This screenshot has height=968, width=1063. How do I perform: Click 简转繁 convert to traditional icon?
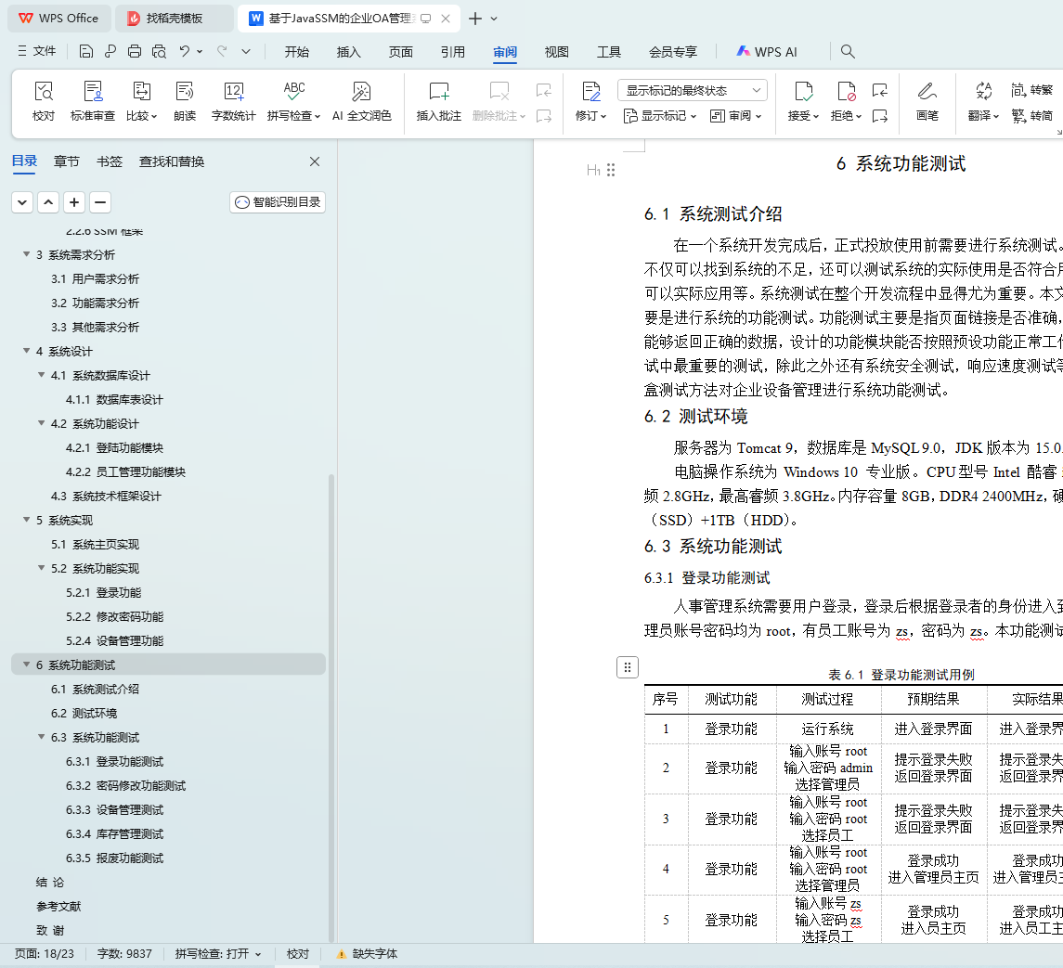tap(1031, 90)
